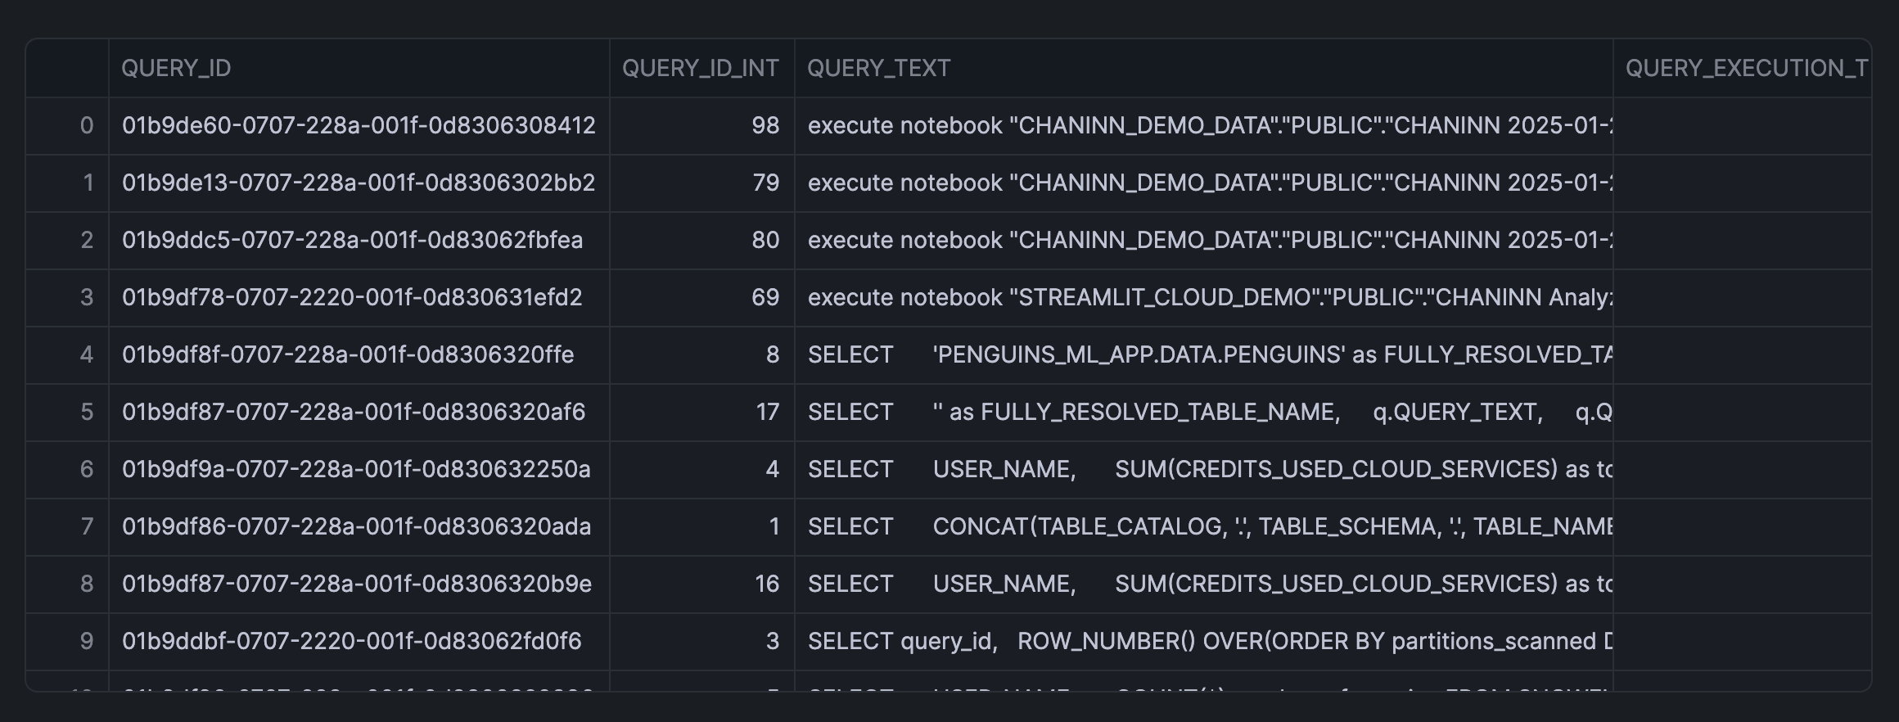The height and width of the screenshot is (722, 1899).
Task: Click row index 9
Action: coord(86,641)
